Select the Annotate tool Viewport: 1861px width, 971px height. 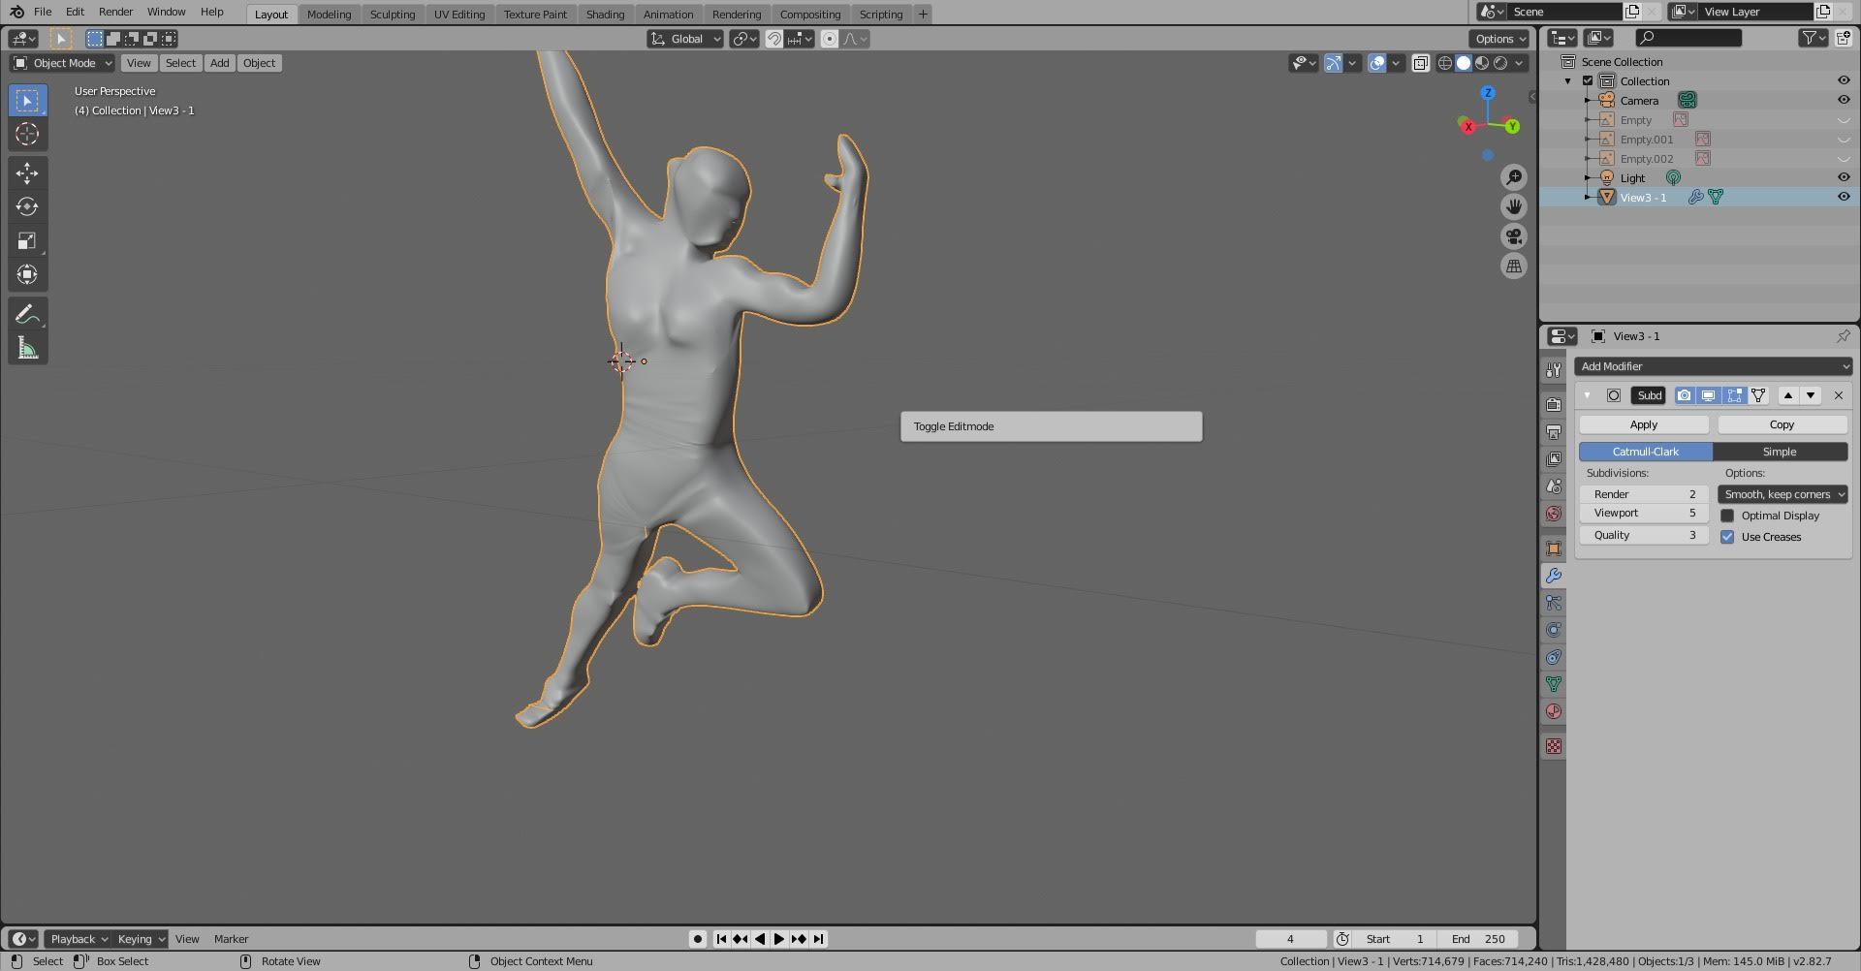click(x=27, y=315)
